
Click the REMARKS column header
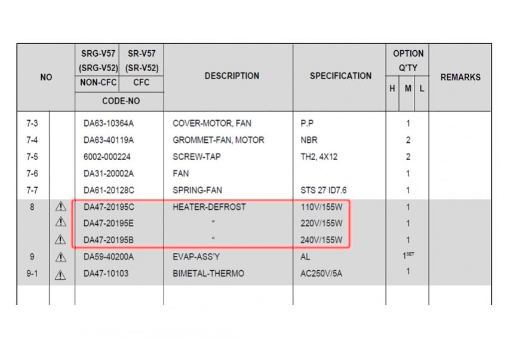point(460,77)
